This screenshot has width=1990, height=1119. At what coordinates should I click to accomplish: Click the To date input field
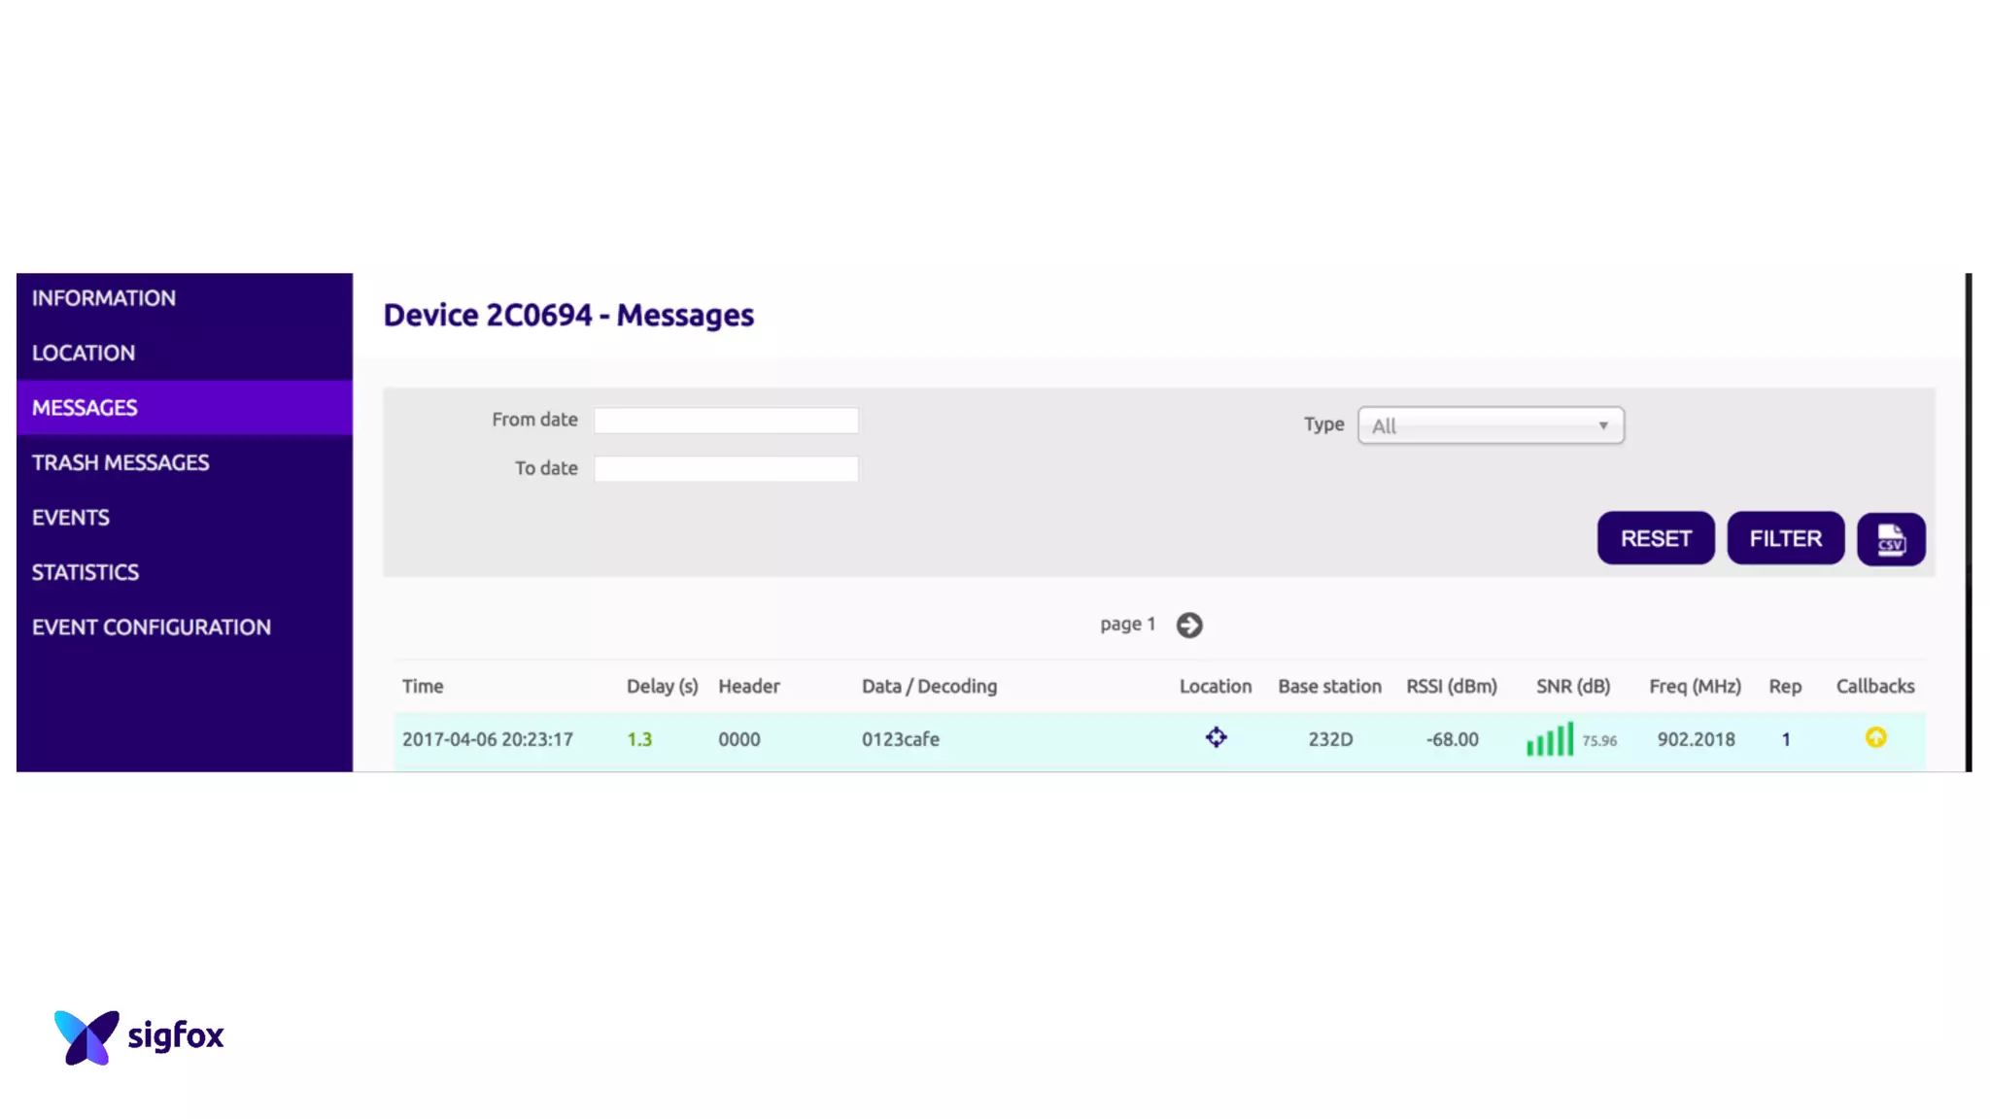pos(725,469)
